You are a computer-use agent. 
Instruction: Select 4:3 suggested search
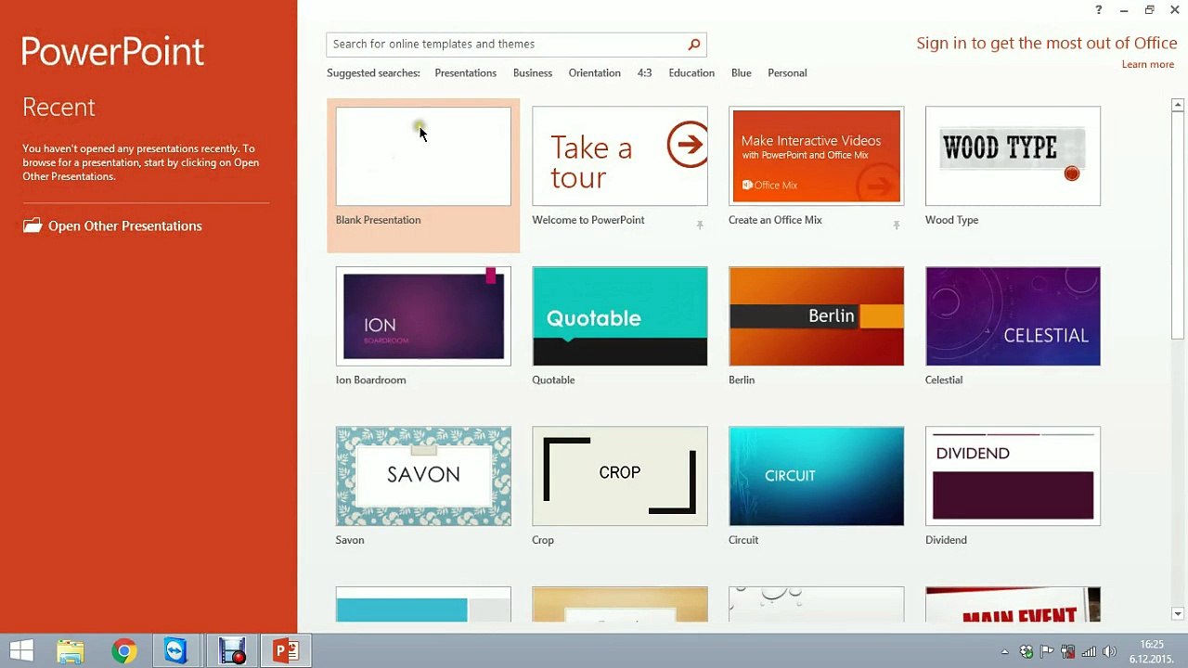pyautogui.click(x=644, y=72)
